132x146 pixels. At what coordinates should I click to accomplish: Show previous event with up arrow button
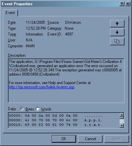[117, 23]
